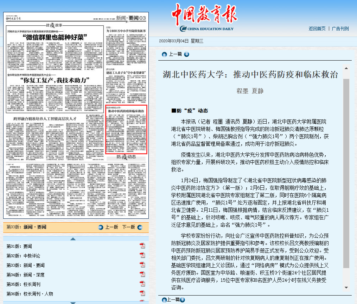The width and height of the screenshot is (357, 304).
Task: Open 跨界融合精准培养人工智能高层次人才 article on thumbnail
Action: [45, 119]
